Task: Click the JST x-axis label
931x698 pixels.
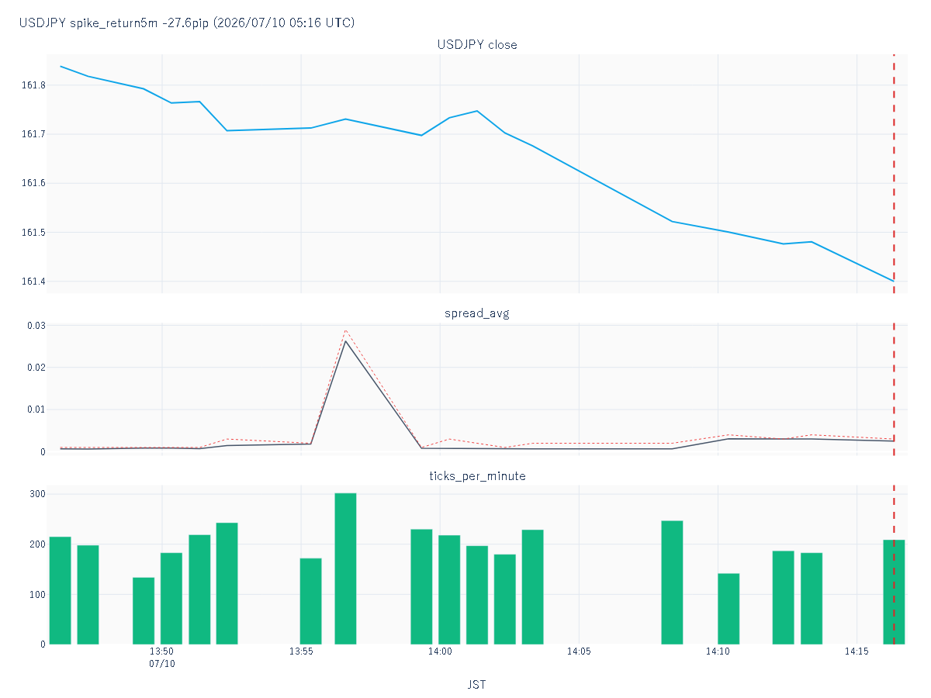Action: tap(477, 685)
